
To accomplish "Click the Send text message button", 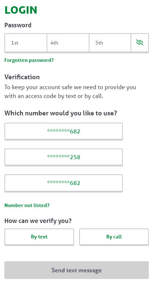I will click(x=77, y=270).
